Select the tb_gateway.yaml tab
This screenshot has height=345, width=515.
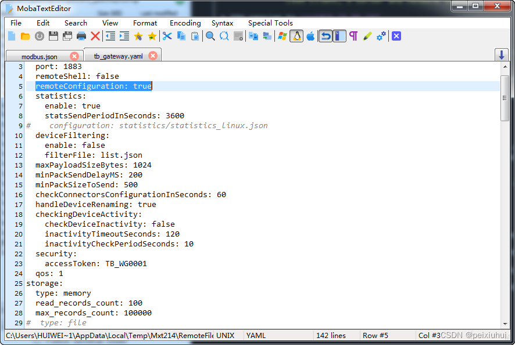click(x=118, y=56)
